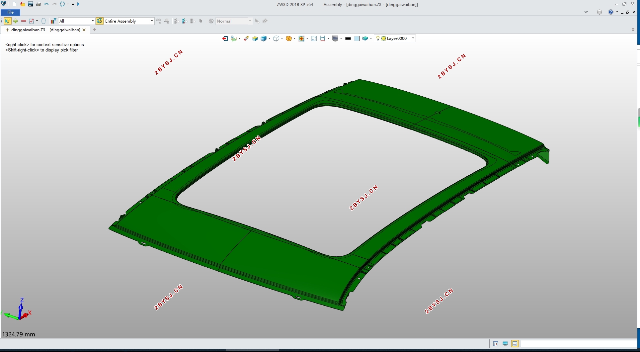Toggle the Entire Assembly scope button
The width and height of the screenshot is (640, 352).
coord(100,21)
